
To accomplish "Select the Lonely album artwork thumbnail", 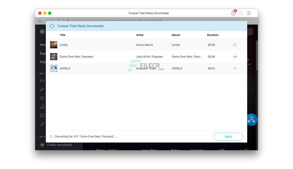I will pos(54,45).
